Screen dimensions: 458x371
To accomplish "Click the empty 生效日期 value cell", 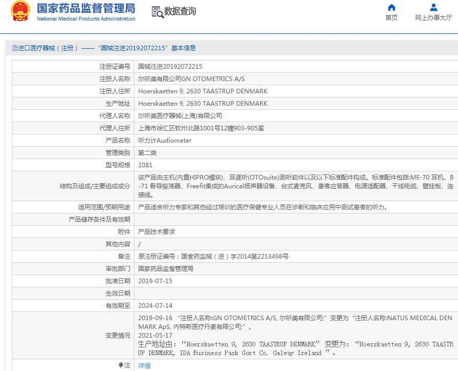I will 296,294.
